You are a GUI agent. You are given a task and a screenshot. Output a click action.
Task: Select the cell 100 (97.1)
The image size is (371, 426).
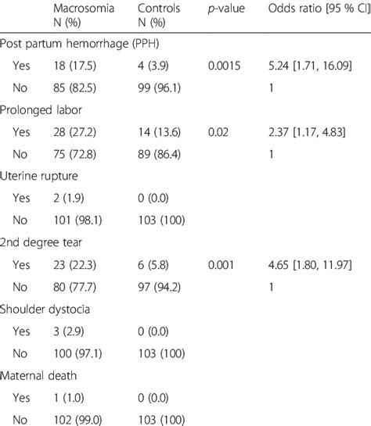pos(77,353)
